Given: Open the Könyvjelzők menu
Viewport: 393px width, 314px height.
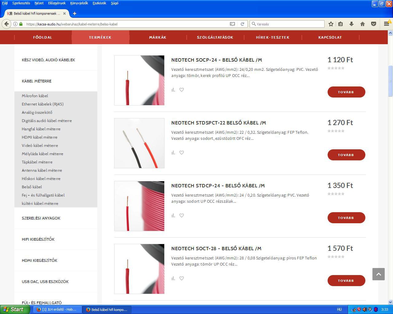Looking at the screenshot, I should (79, 3).
